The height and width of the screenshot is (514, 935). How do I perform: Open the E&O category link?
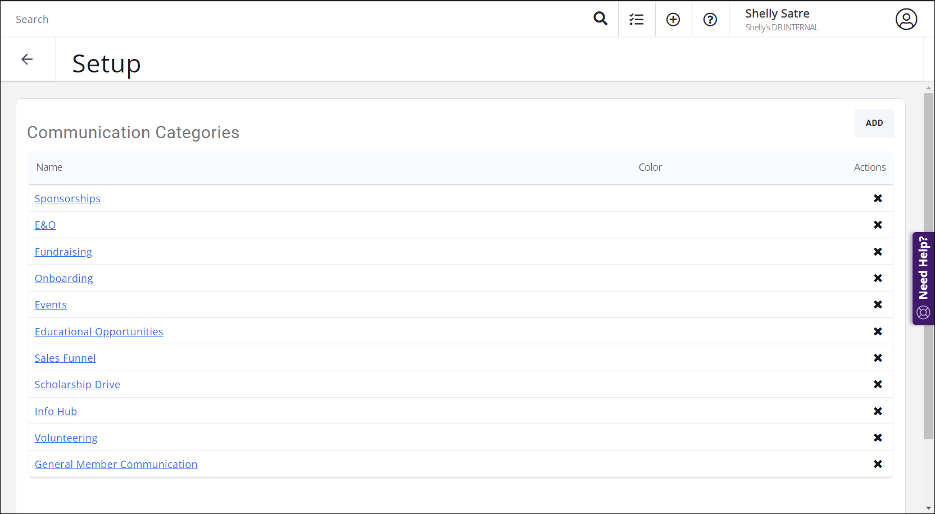coord(46,225)
